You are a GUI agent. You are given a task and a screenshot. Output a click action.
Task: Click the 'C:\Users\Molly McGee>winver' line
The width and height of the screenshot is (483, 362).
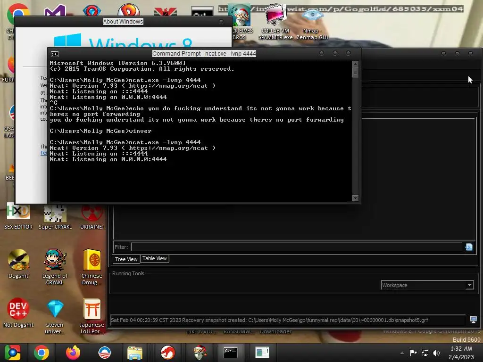pyautogui.click(x=101, y=131)
